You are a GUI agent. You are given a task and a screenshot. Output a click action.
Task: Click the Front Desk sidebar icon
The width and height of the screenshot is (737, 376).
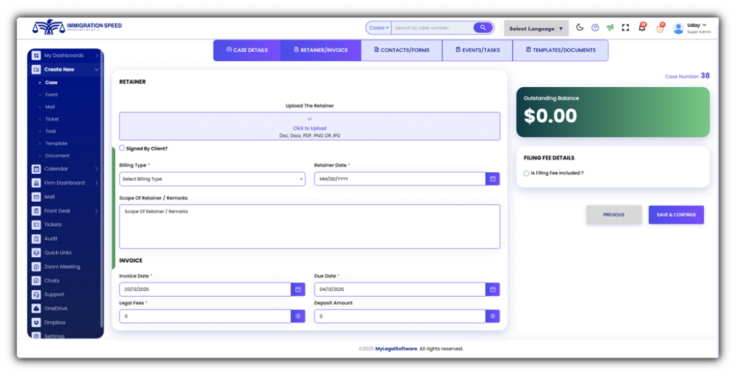(36, 211)
